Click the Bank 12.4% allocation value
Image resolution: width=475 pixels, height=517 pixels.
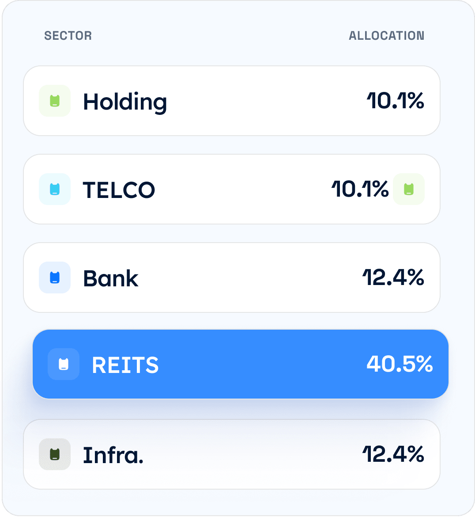coord(393,278)
